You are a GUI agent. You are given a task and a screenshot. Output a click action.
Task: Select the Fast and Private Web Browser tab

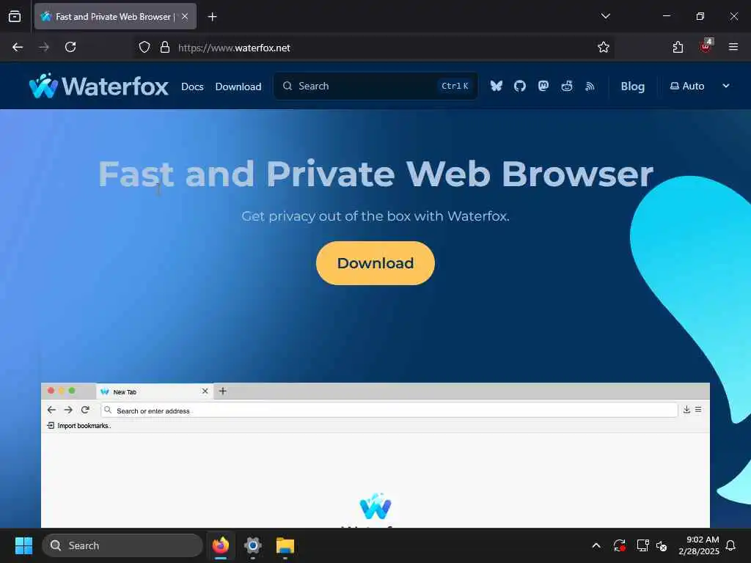(115, 16)
